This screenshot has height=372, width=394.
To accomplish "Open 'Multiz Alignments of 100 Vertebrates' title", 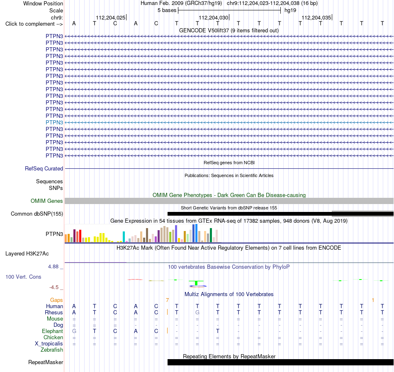I will (229, 294).
